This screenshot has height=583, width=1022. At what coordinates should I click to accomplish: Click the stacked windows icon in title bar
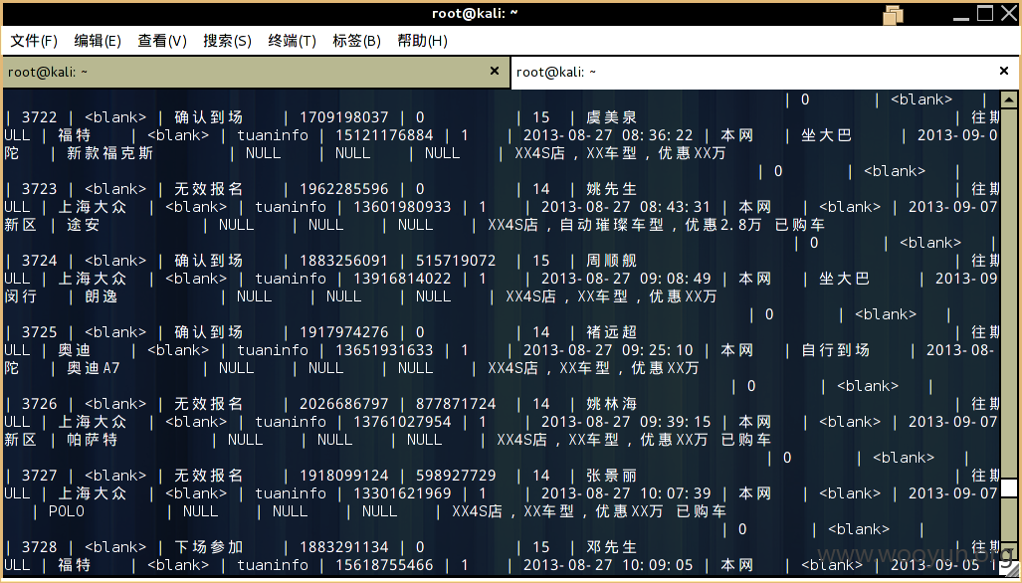coord(894,14)
